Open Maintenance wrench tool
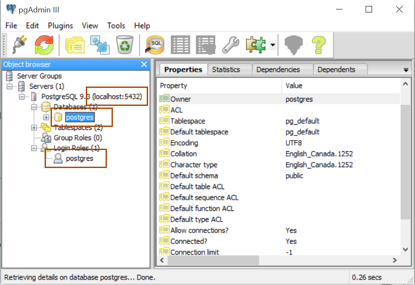 tap(231, 45)
